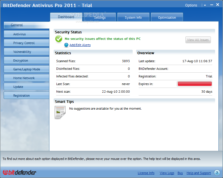Open the Options menu
Image resolution: width=223 pixels, height=178 pixels.
coord(191,5)
